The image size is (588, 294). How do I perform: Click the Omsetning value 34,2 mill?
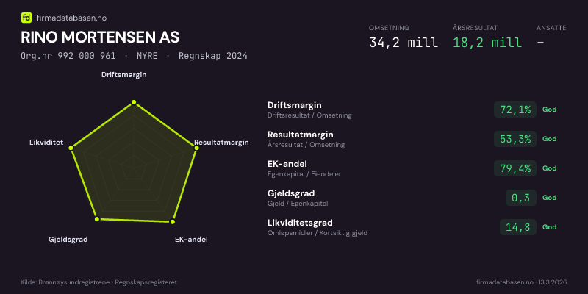(x=404, y=43)
